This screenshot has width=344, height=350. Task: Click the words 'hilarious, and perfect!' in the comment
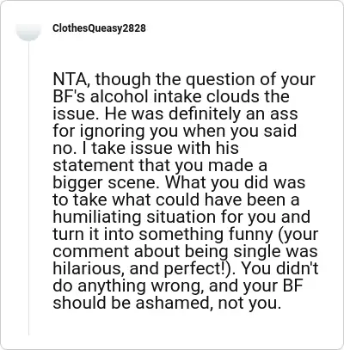click(144, 268)
